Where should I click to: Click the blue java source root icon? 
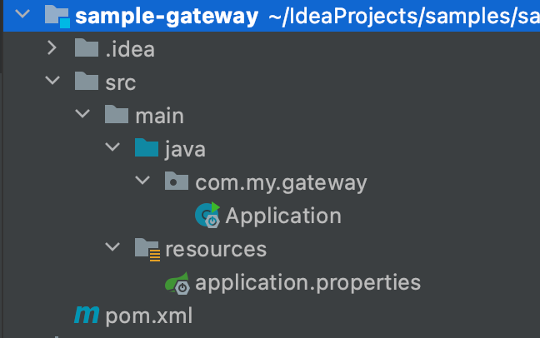point(147,147)
